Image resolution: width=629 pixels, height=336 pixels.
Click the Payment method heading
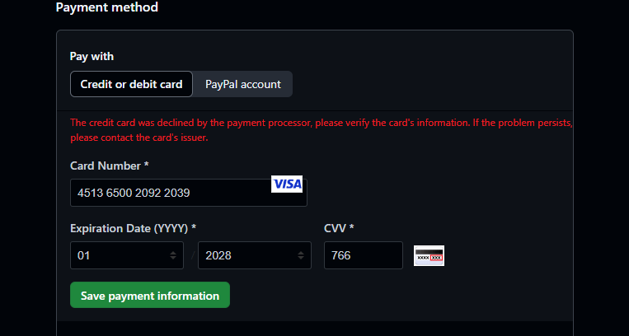point(107,7)
